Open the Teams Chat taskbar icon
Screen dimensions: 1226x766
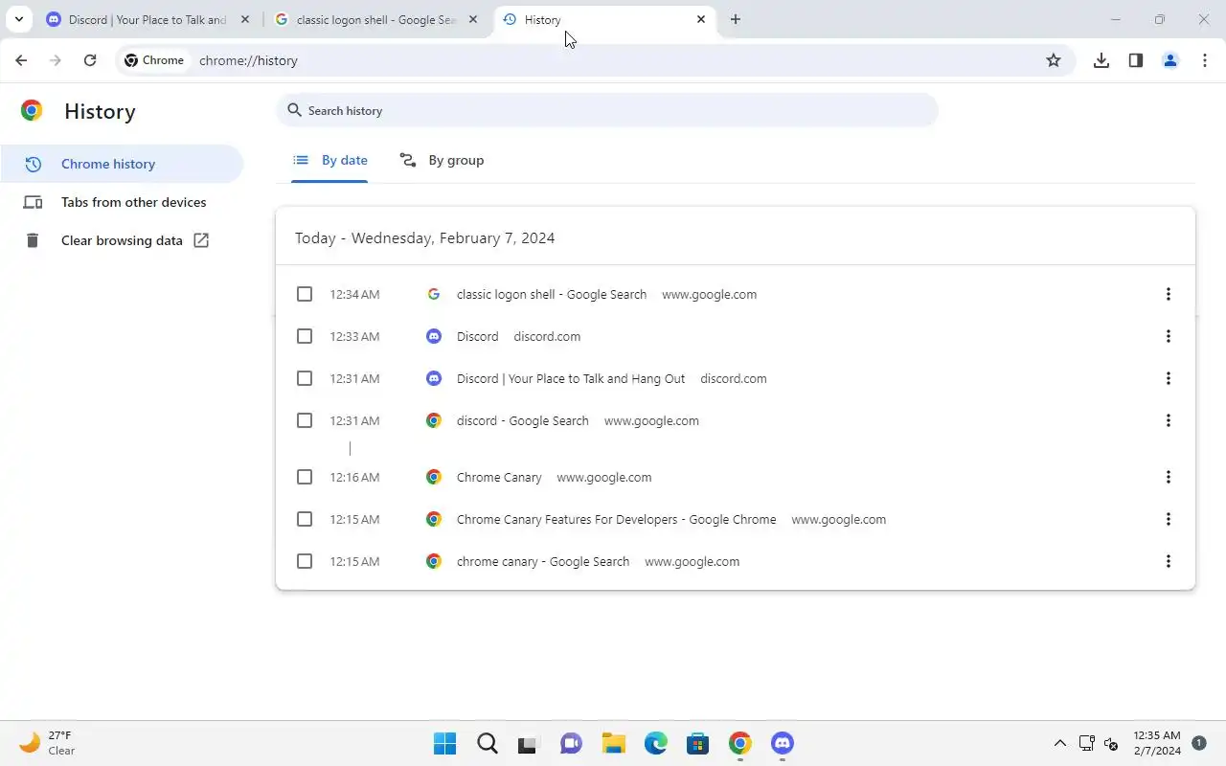click(572, 743)
